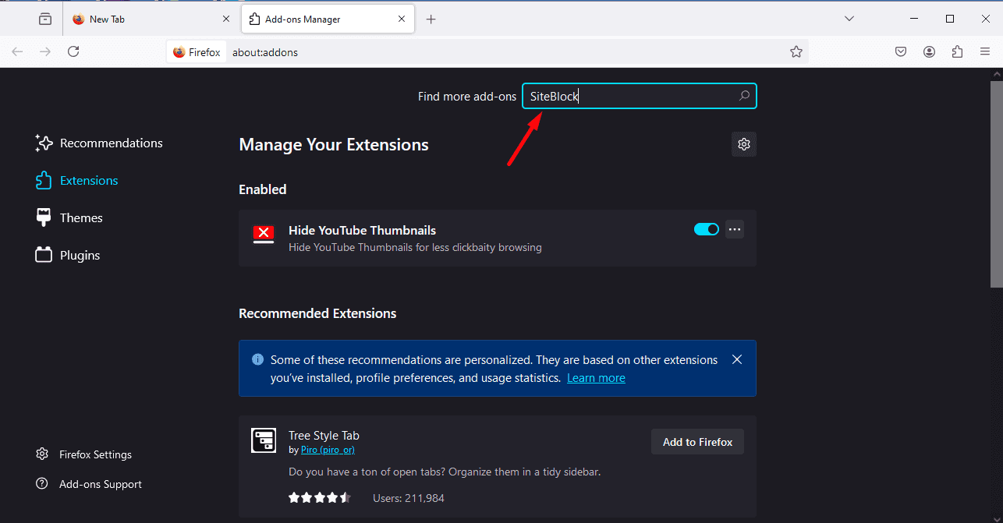
Task: Open the add-on tools gear menu
Action: pyautogui.click(x=744, y=144)
